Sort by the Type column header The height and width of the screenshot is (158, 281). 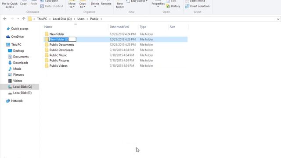(143, 27)
